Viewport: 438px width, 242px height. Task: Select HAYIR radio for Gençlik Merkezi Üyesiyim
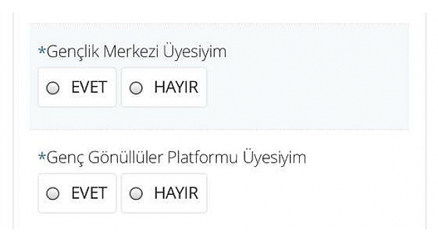(136, 88)
